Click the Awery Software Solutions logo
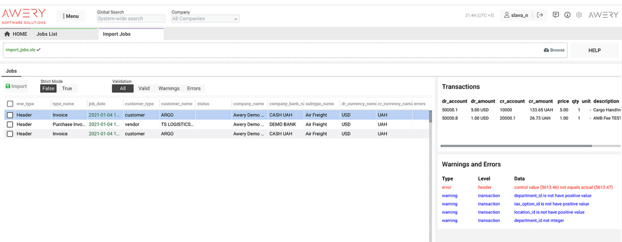 [x=24, y=16]
